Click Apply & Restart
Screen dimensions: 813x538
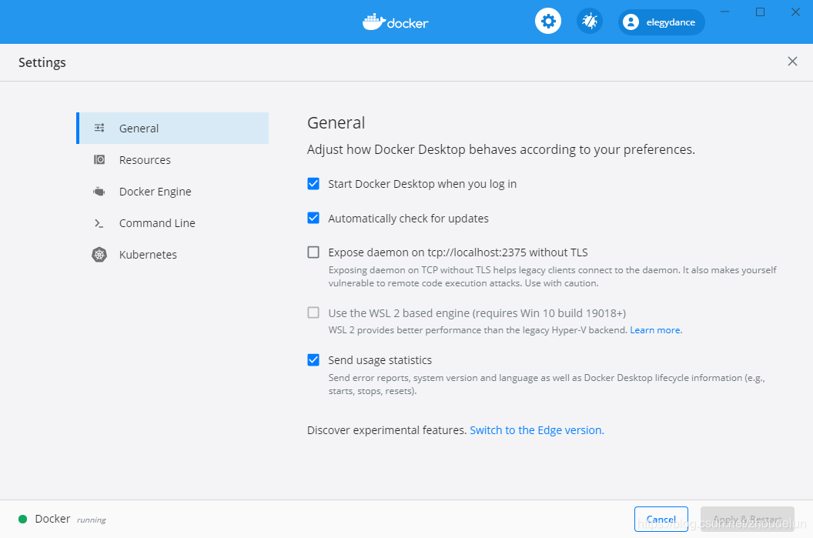pyautogui.click(x=747, y=519)
